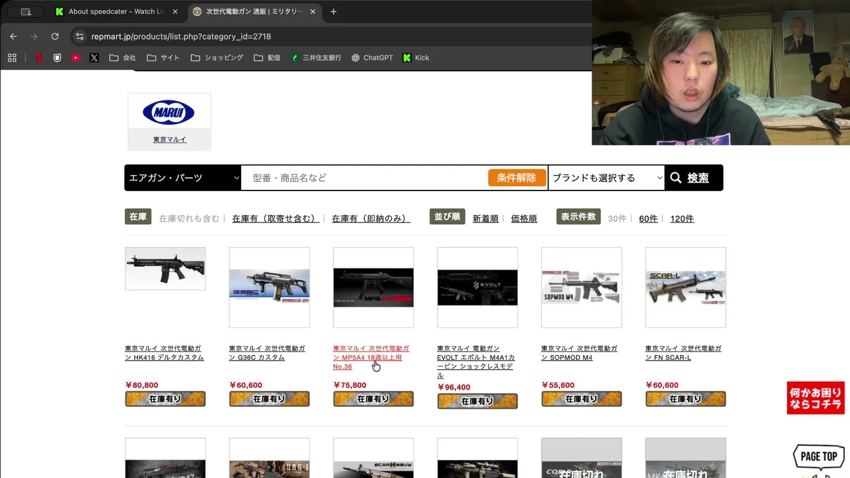Open FN SCAR-L product thumbnail
Image resolution: width=850 pixels, height=478 pixels.
[685, 287]
